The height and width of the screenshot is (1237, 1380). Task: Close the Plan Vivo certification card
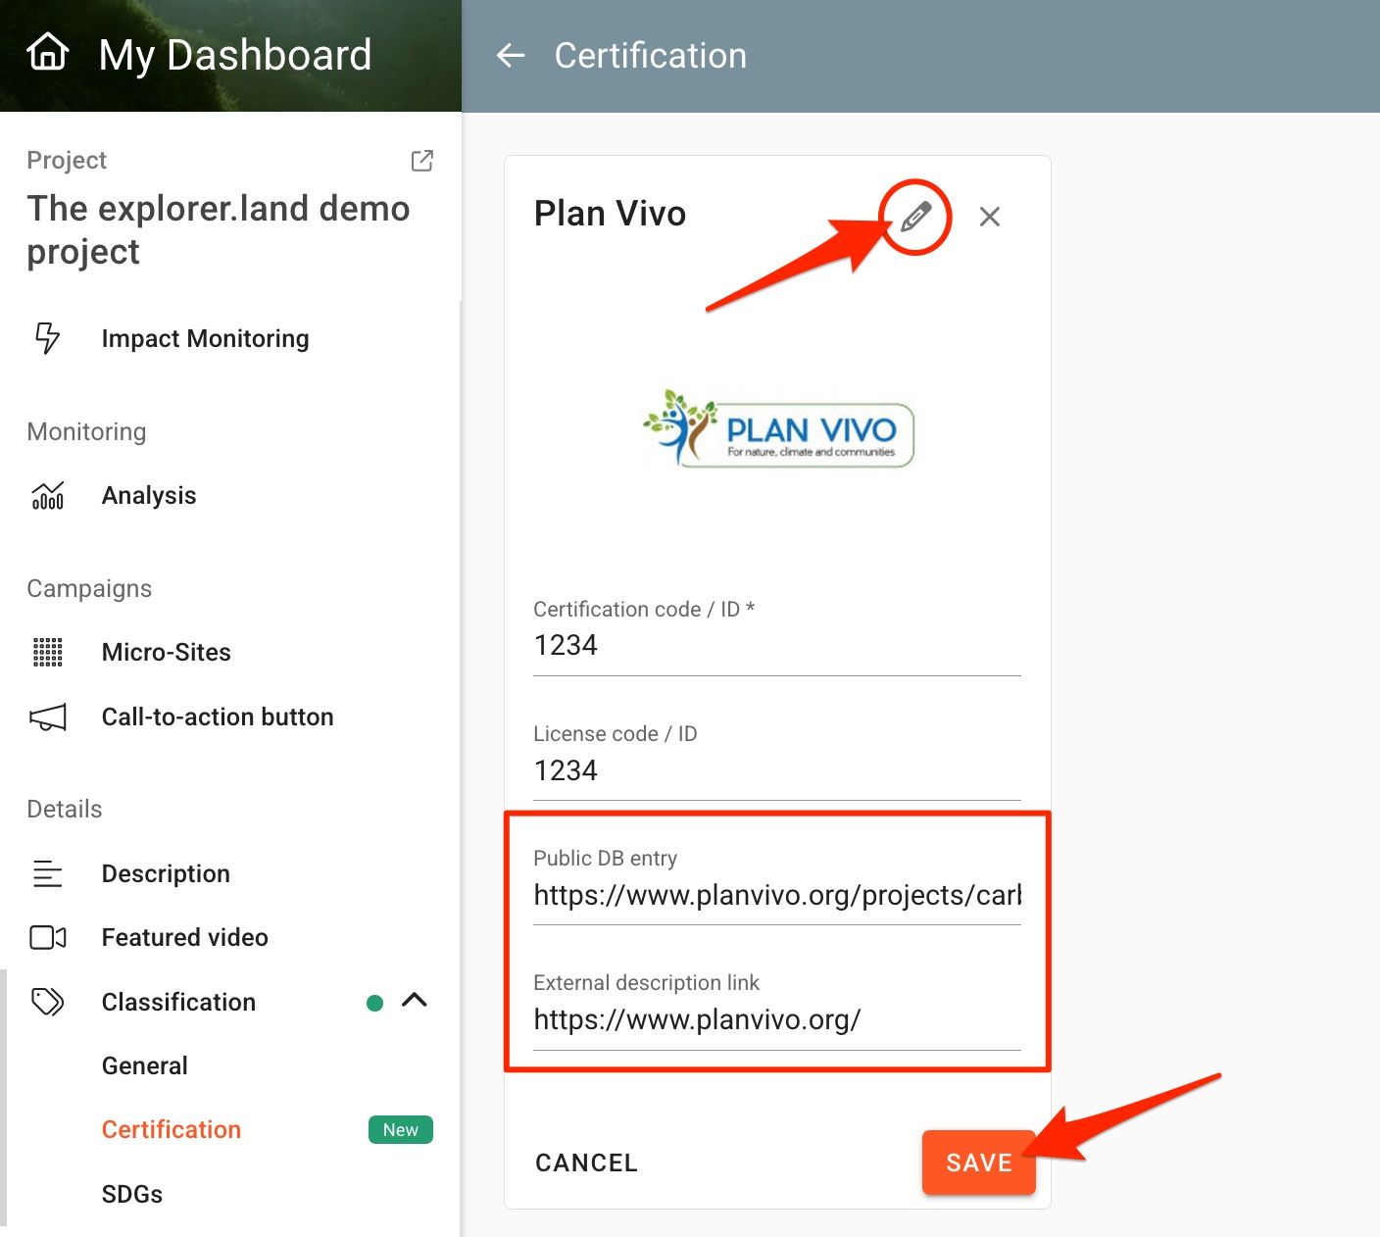click(990, 217)
